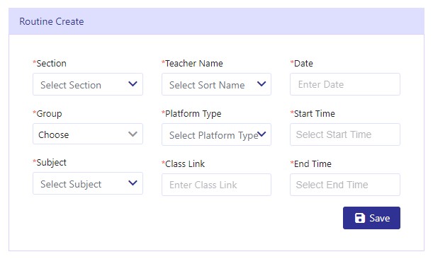Click the Routine Create header title

pos(52,21)
